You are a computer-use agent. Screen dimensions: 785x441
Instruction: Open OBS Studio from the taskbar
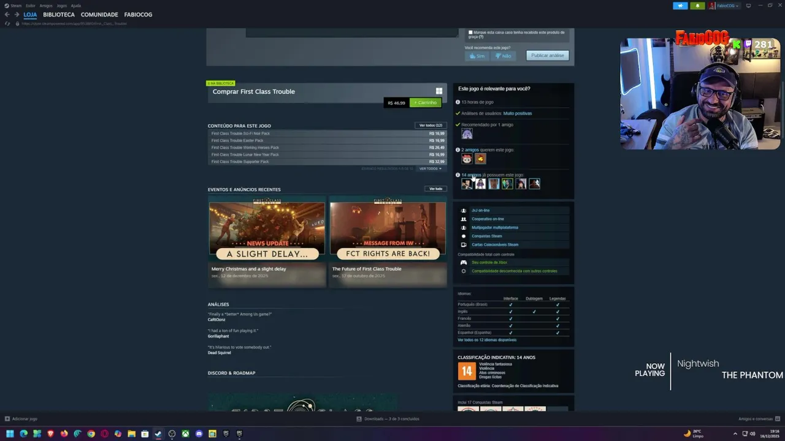tap(172, 434)
